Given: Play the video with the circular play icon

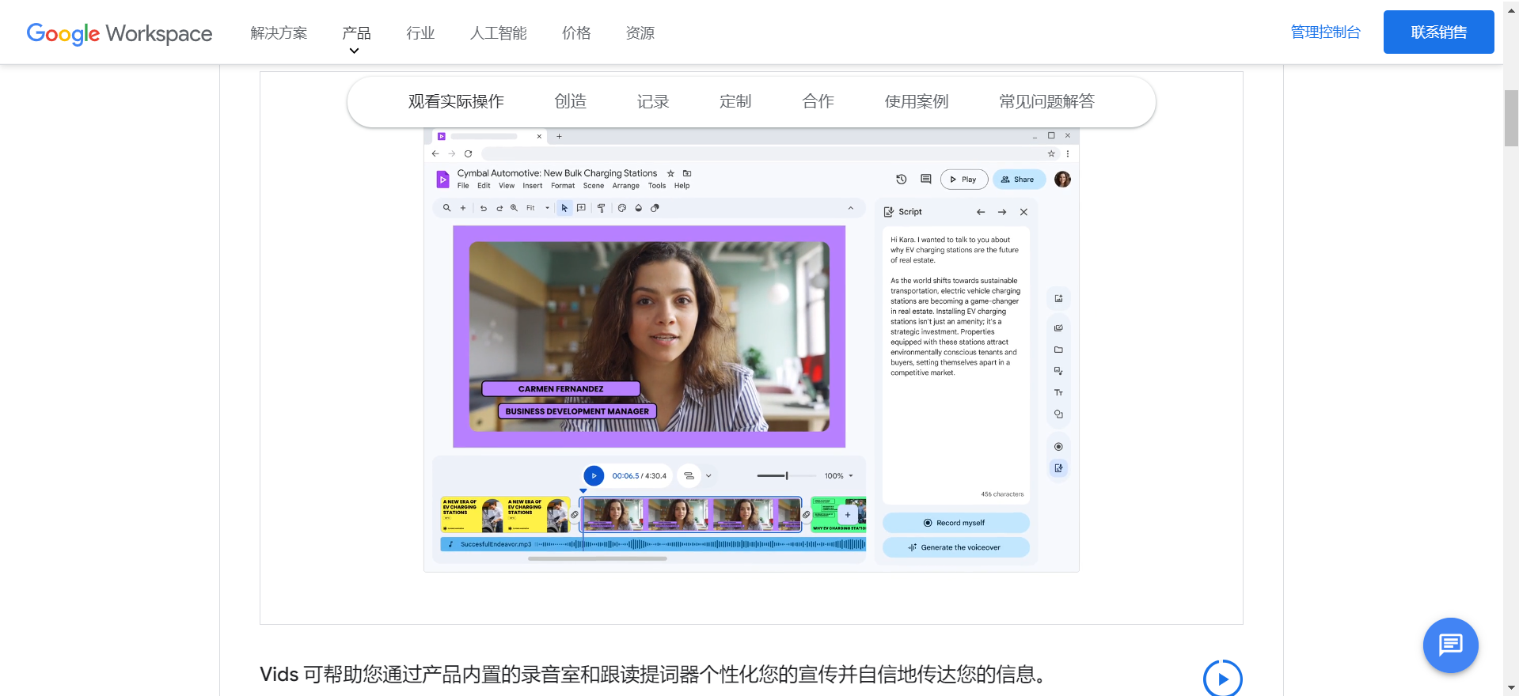Looking at the screenshot, I should (1223, 679).
